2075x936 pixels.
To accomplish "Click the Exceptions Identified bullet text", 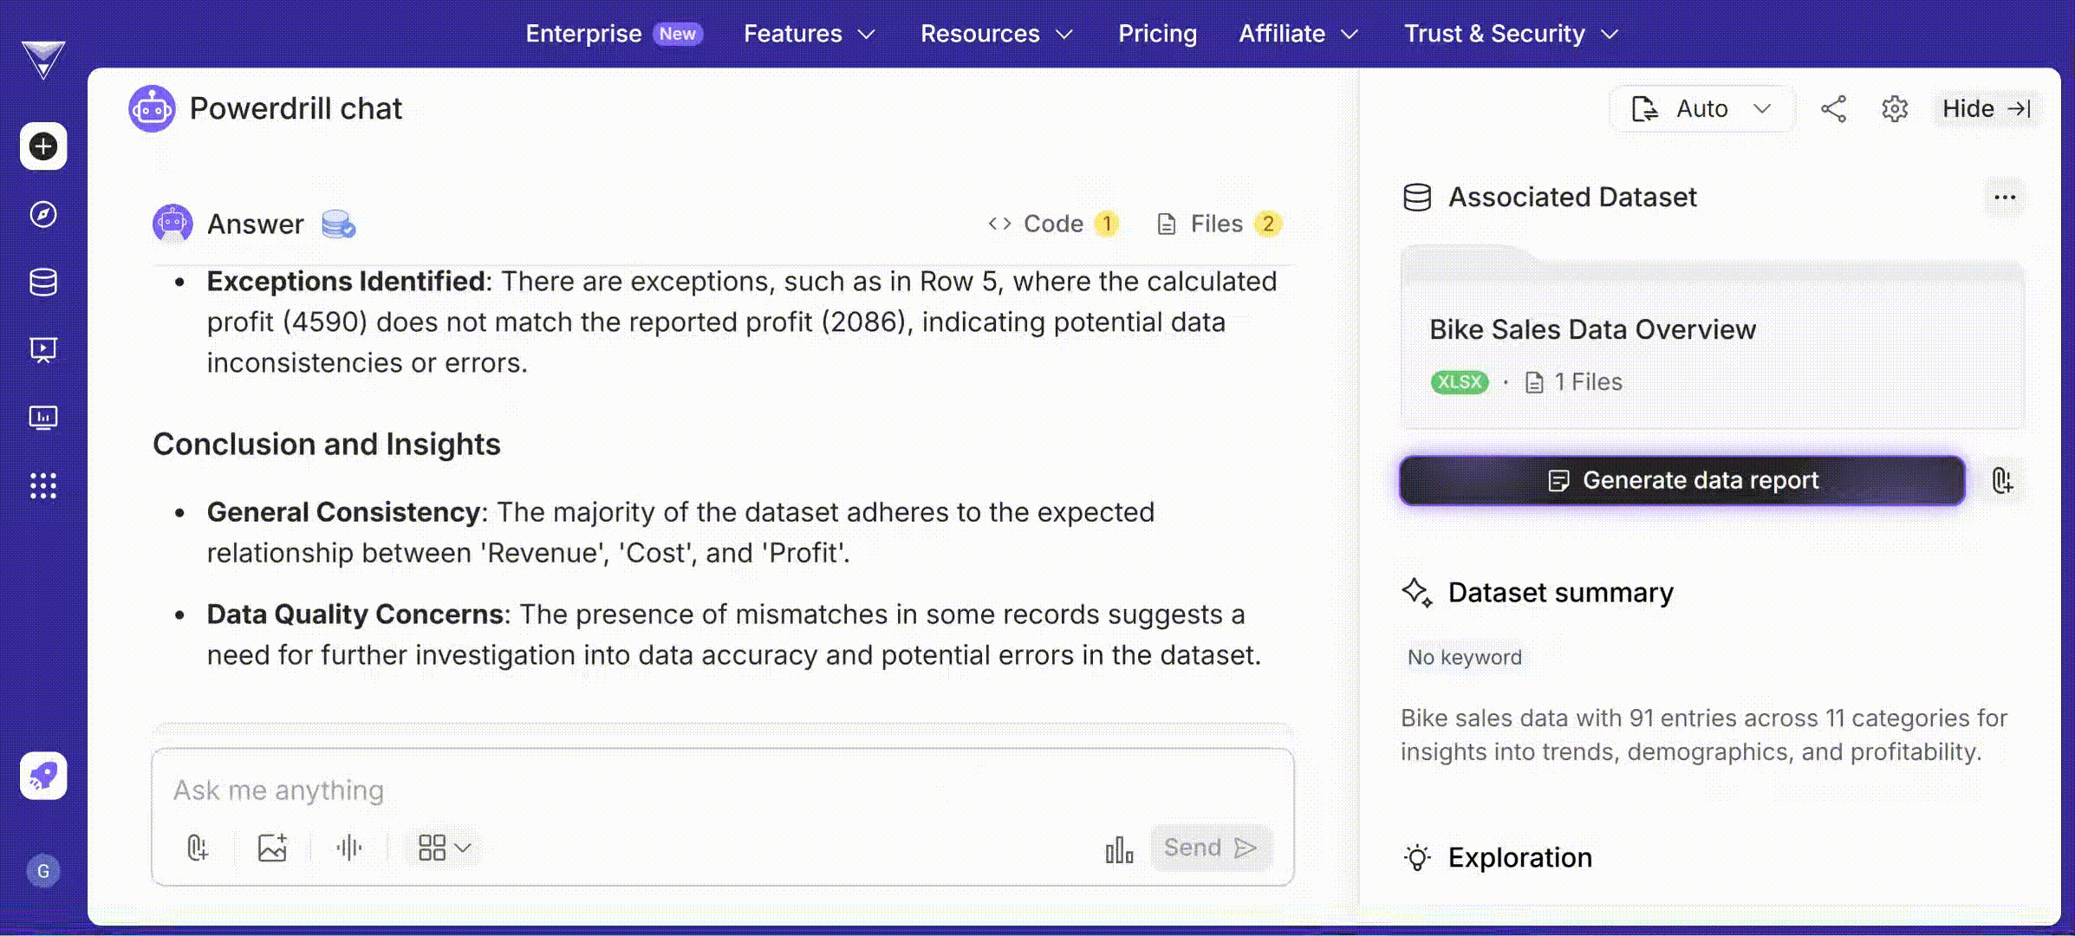I will click(x=742, y=322).
